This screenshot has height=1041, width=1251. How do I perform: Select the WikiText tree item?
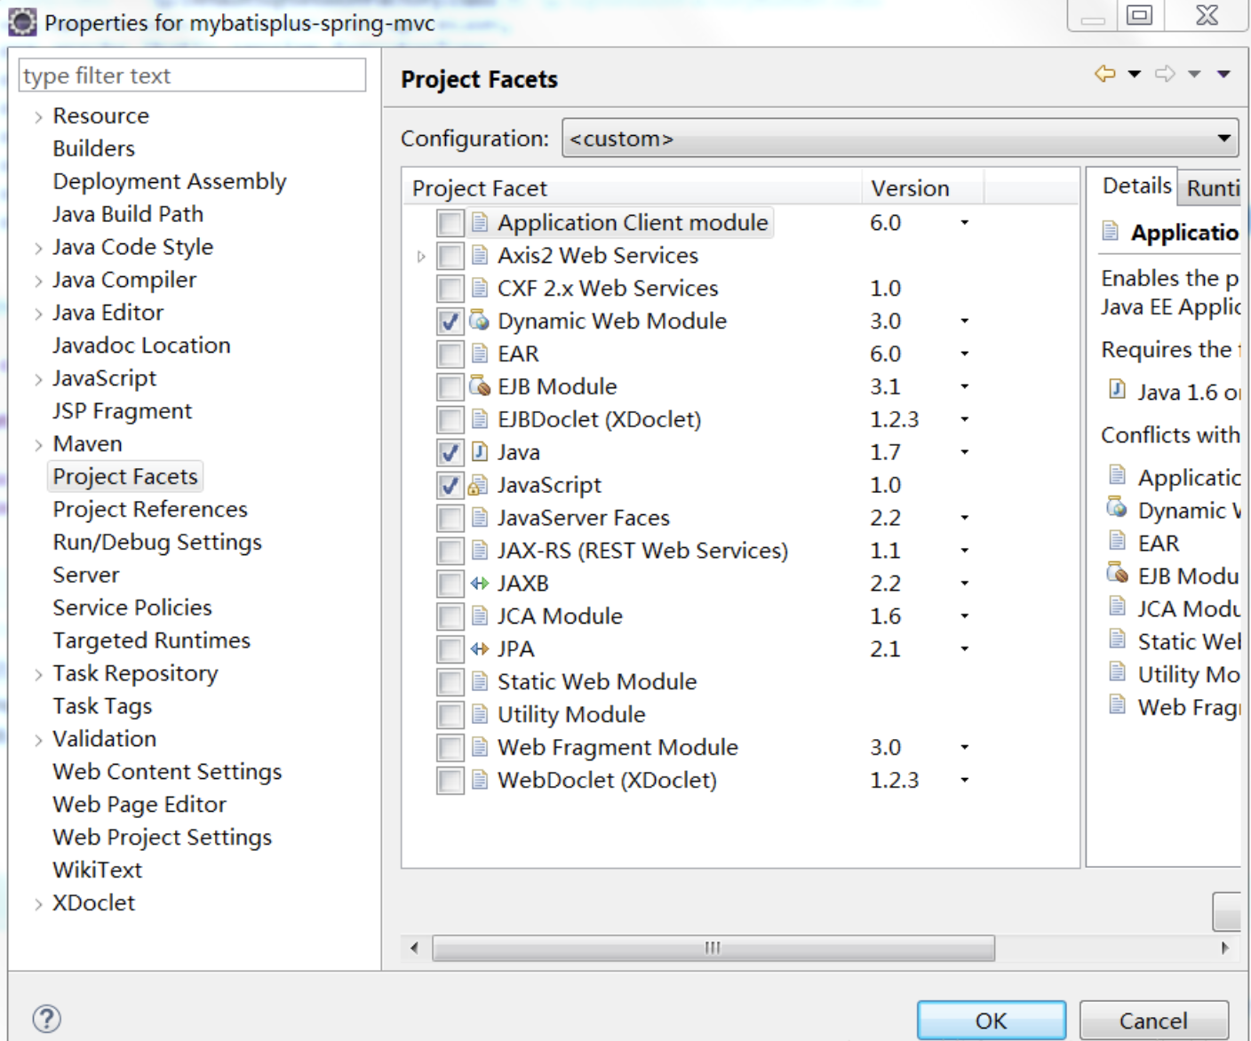click(x=98, y=870)
